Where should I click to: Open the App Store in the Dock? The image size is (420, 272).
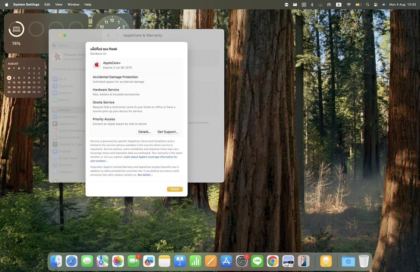click(x=226, y=261)
